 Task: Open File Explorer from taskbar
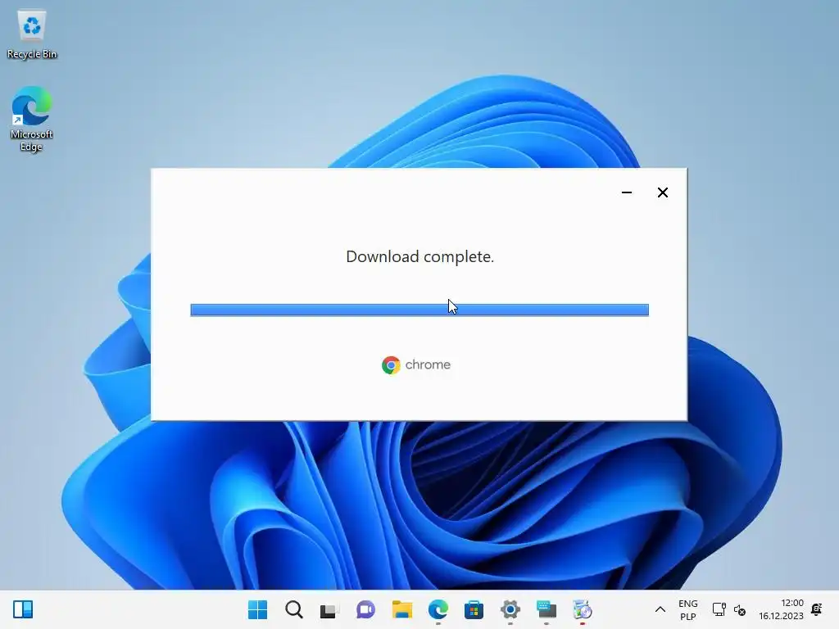pyautogui.click(x=401, y=609)
